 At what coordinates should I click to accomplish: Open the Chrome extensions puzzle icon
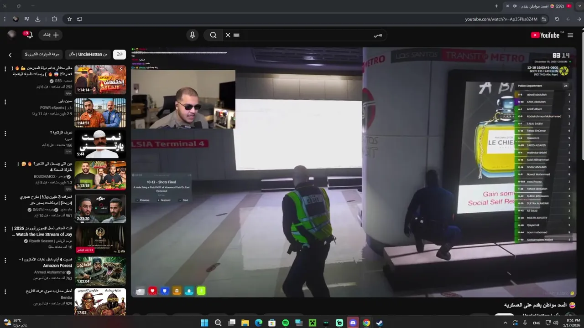point(54,19)
